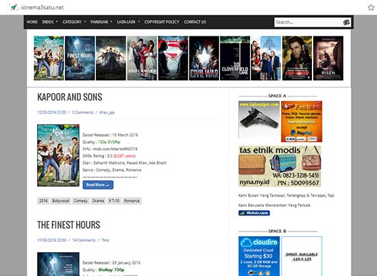Bookmark the page with the star icon
This screenshot has width=377, height=276.
371,8
